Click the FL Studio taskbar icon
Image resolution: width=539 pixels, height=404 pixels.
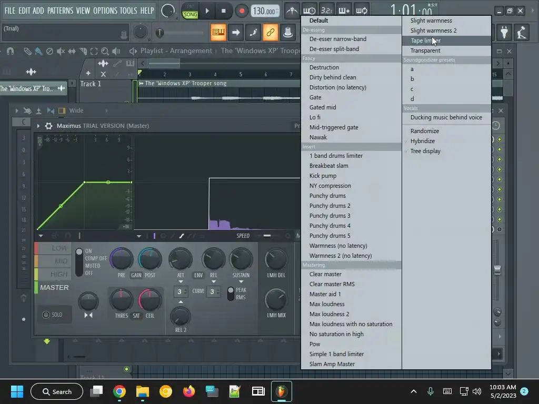point(282,391)
